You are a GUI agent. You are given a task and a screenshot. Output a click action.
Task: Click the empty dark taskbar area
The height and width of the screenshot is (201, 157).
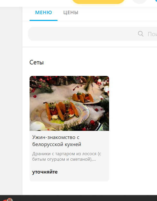tap(85, 198)
